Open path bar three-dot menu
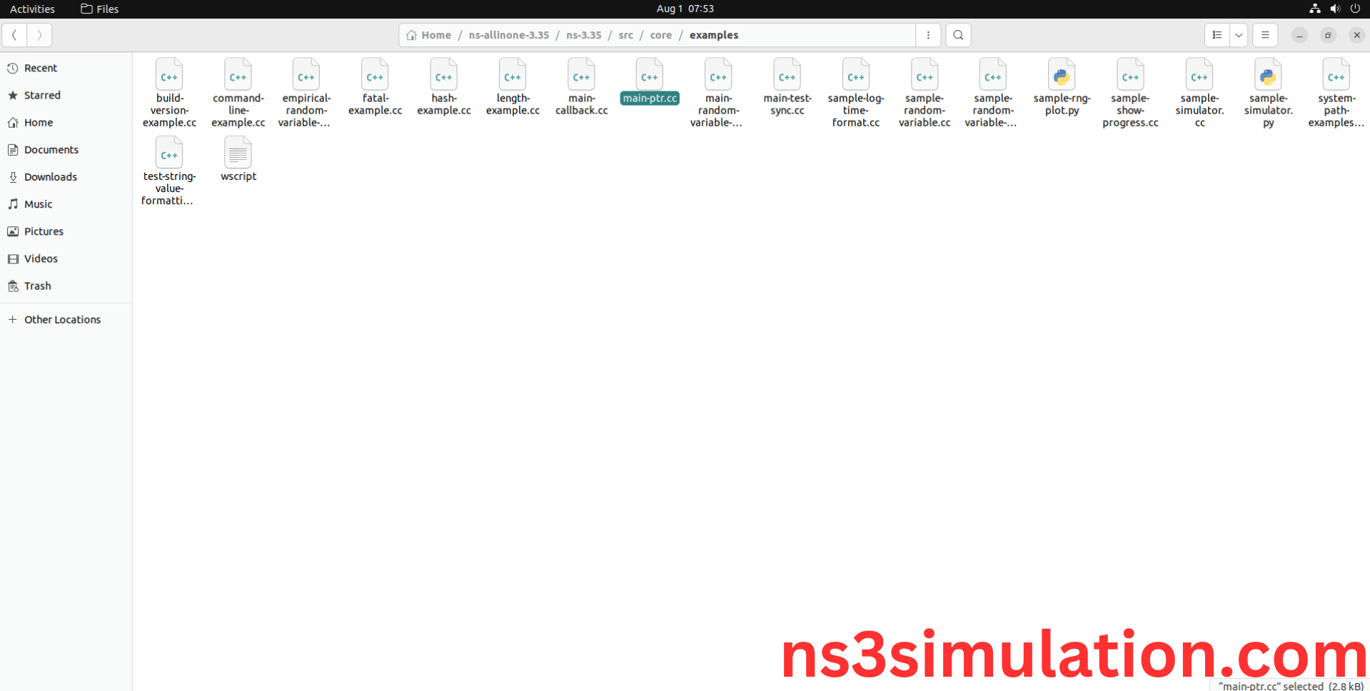The image size is (1370, 691). (x=928, y=35)
